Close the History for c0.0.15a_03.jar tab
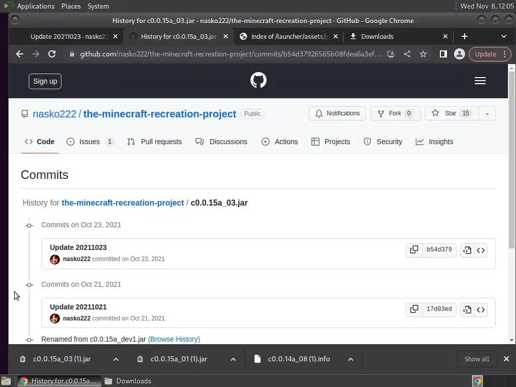Viewport: 516px width, 387px height. click(226, 36)
